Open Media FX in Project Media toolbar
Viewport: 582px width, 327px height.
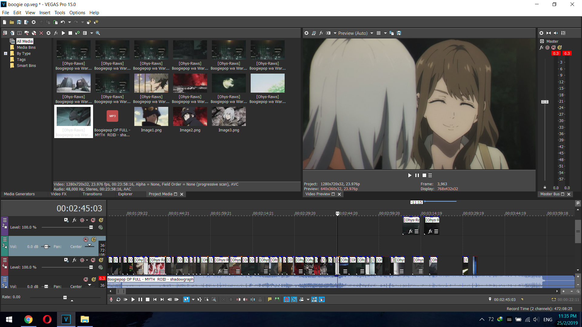click(56, 33)
